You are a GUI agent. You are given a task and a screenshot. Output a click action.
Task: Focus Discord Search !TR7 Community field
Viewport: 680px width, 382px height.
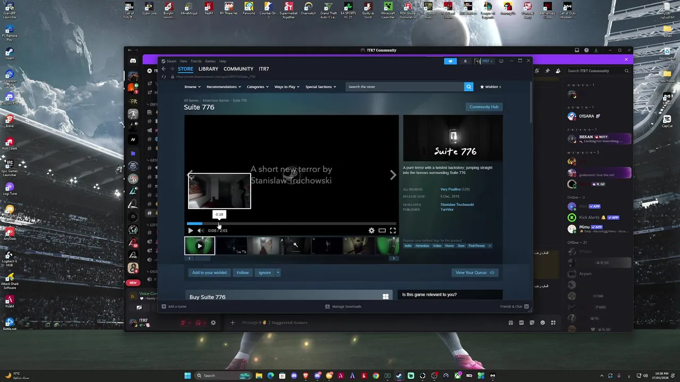click(598, 71)
